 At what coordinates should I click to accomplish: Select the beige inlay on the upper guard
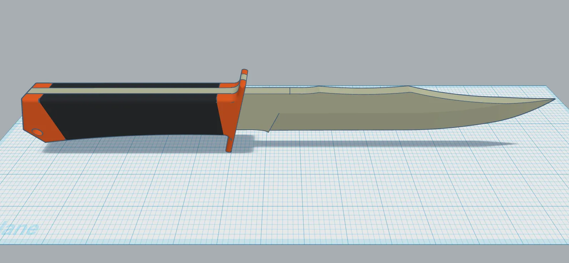pos(244,78)
